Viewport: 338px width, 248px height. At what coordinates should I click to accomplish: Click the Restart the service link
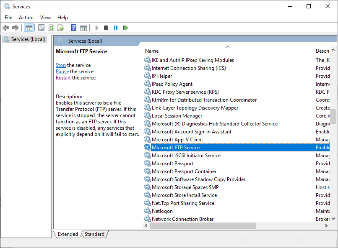pyautogui.click(x=63, y=78)
